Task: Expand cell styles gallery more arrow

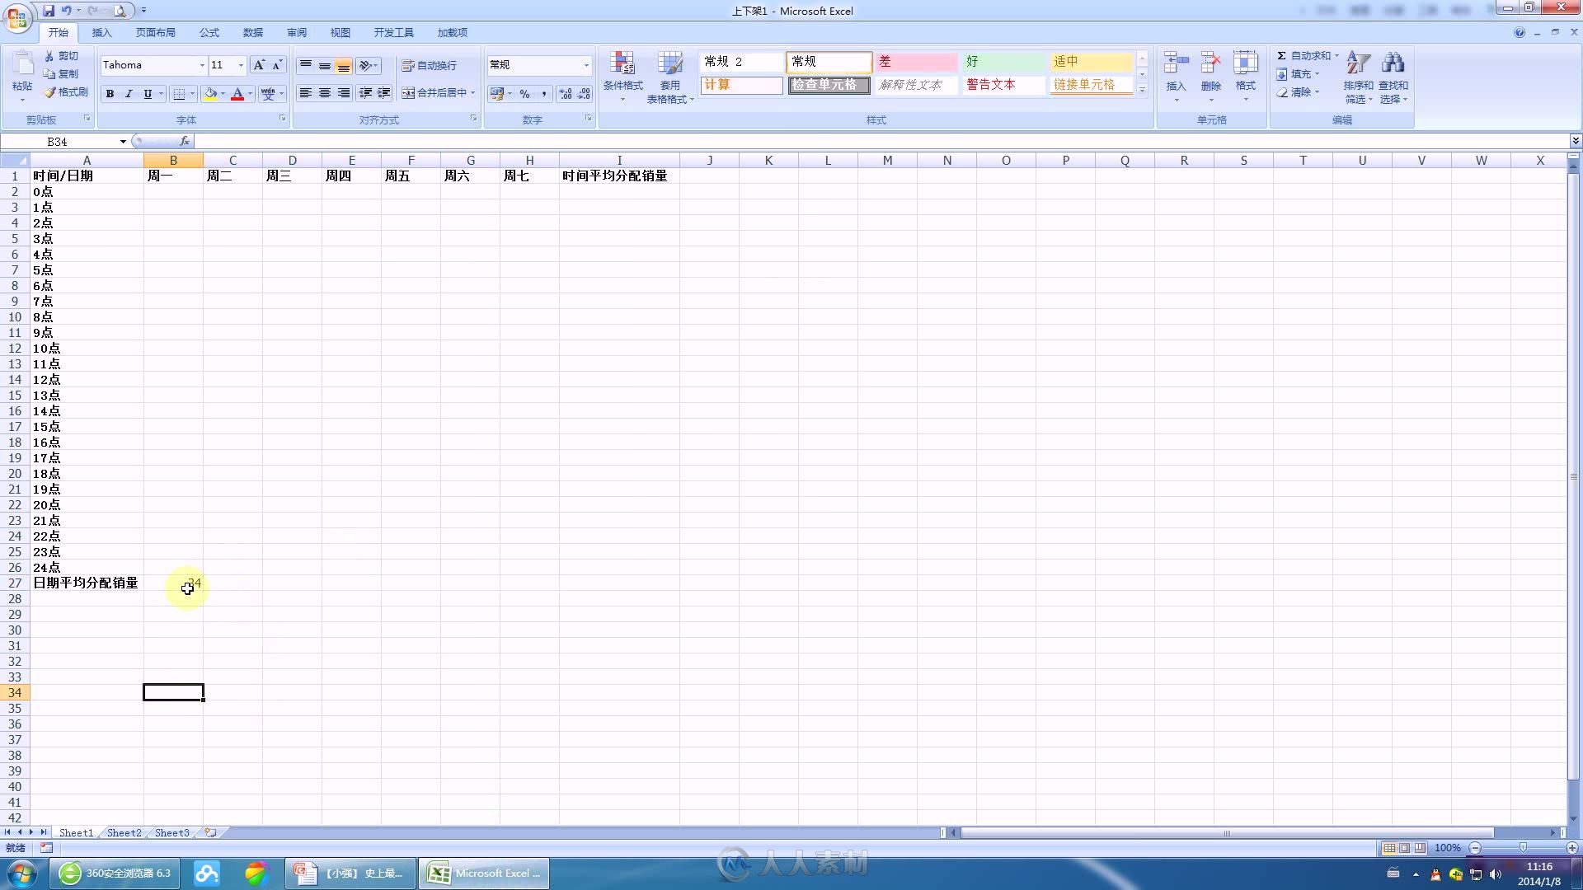Action: coord(1142,91)
